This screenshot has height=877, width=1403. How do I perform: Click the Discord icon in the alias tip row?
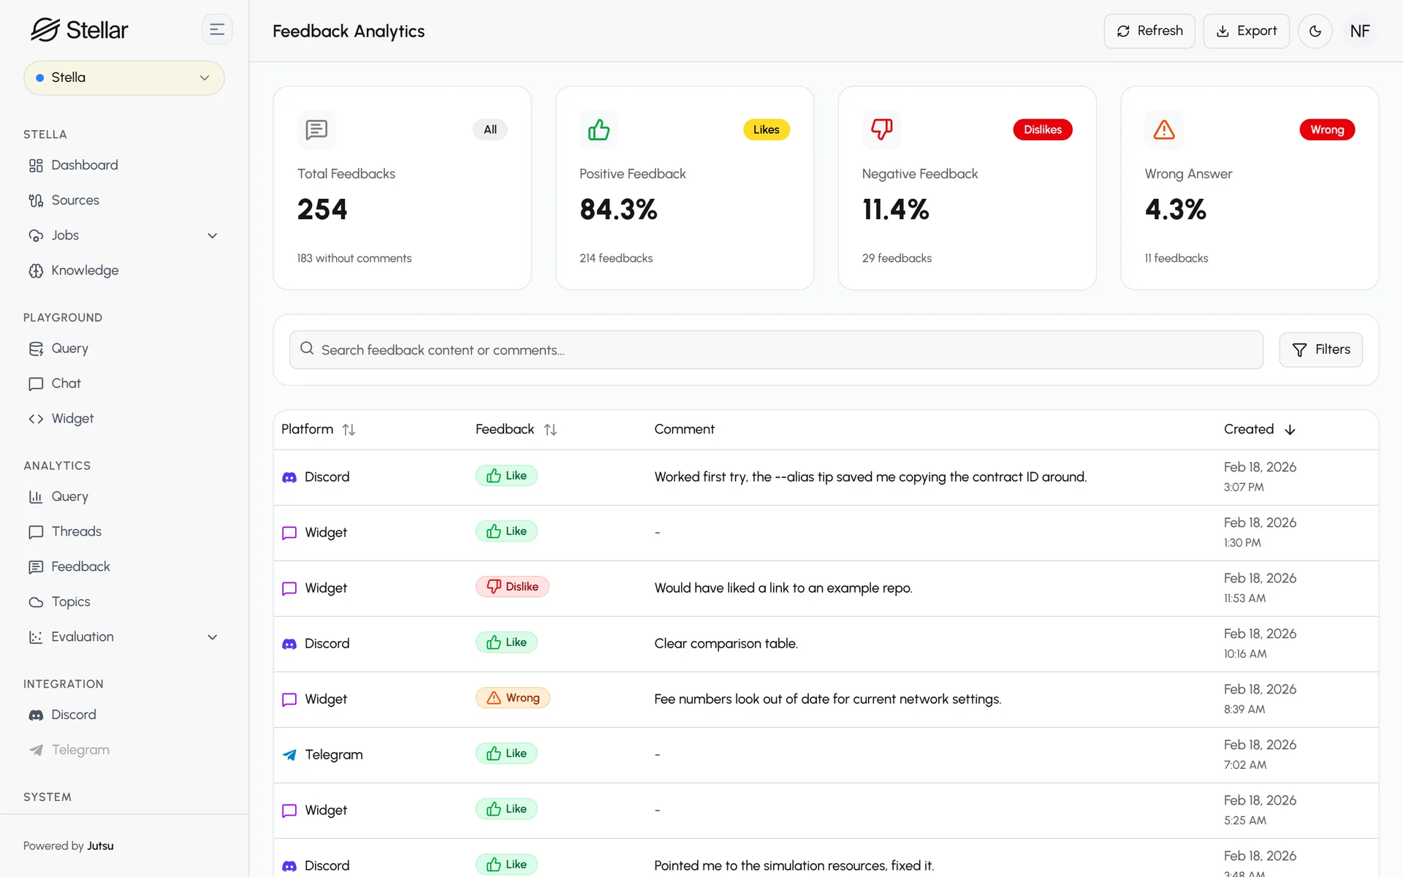[289, 477]
